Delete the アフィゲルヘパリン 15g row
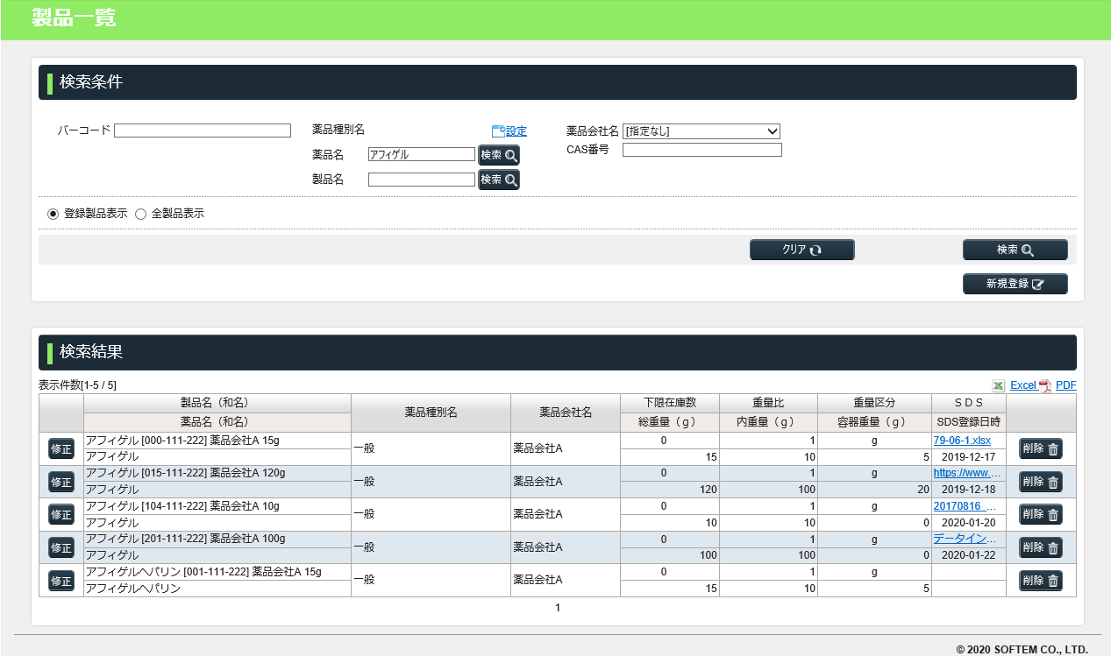1111x656 pixels. pyautogui.click(x=1040, y=581)
